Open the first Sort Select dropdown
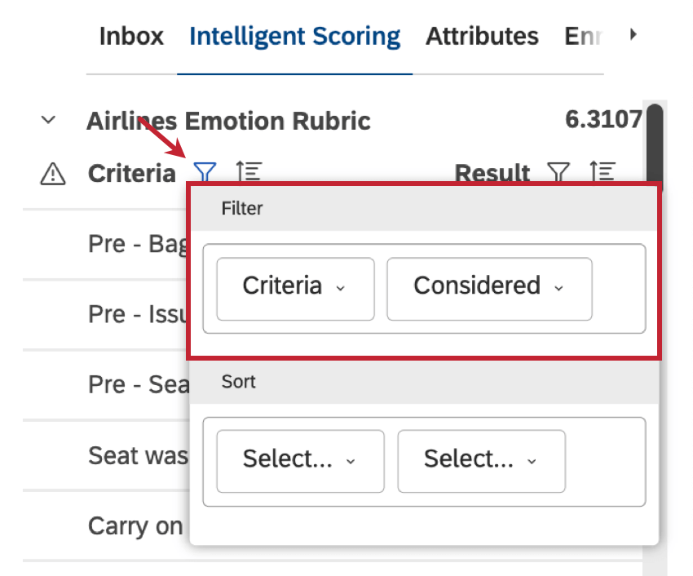 299,461
